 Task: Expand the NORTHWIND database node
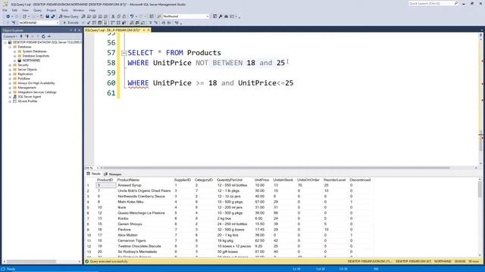click(x=14, y=60)
